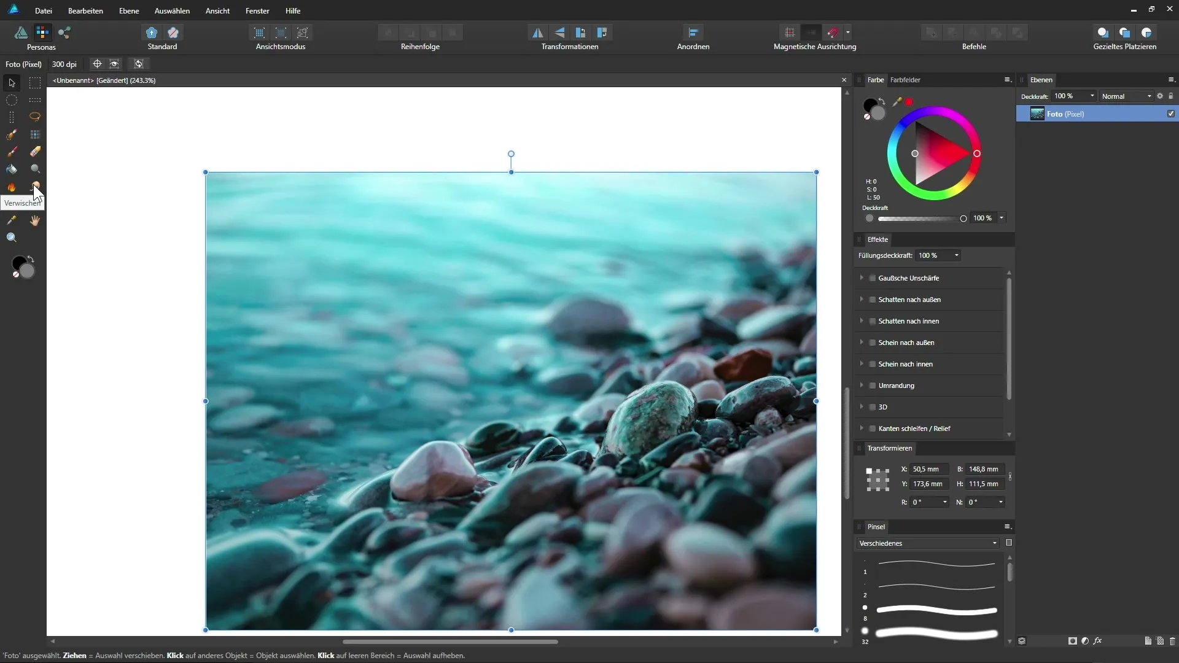Select the elliptical marquee selection tool
The height and width of the screenshot is (663, 1179).
coord(12,100)
